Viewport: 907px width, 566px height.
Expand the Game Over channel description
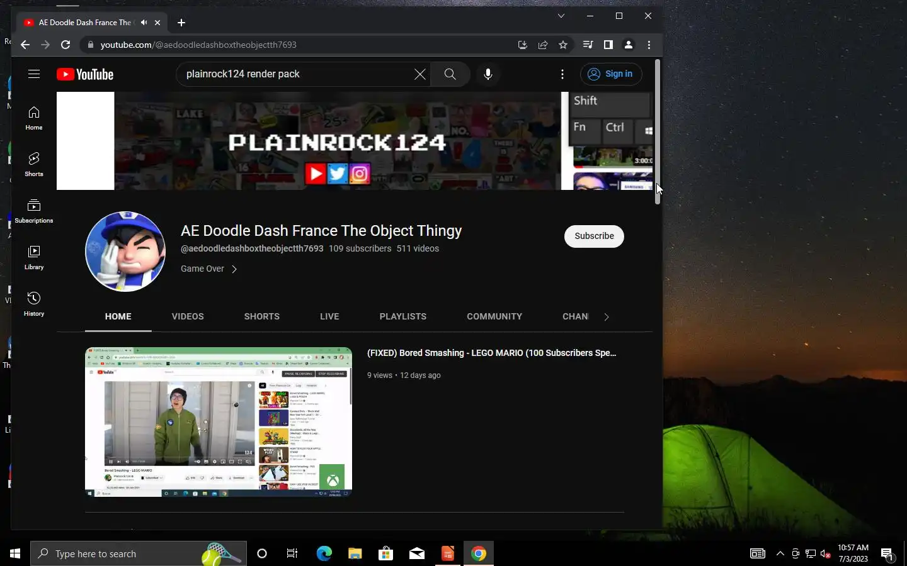(209, 269)
